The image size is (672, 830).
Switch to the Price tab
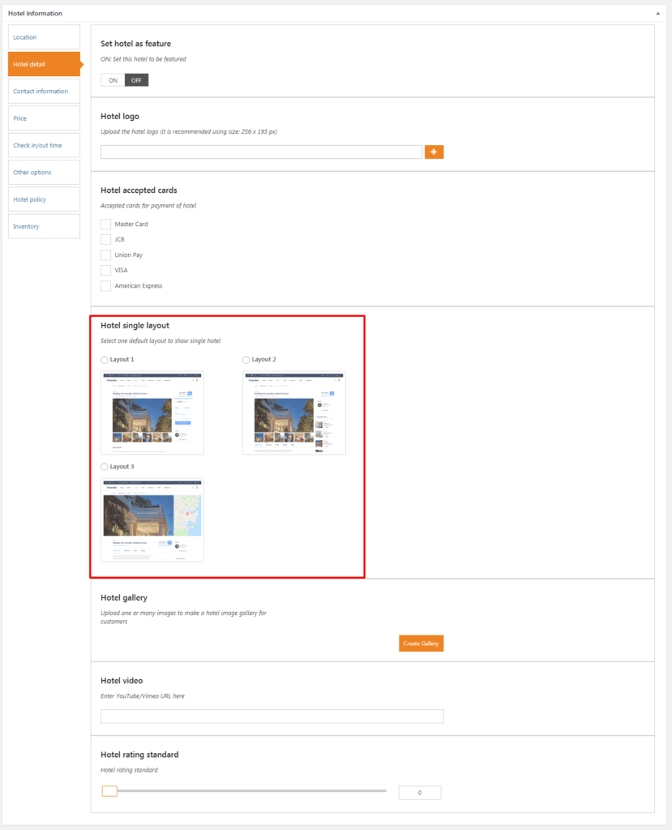pos(44,118)
